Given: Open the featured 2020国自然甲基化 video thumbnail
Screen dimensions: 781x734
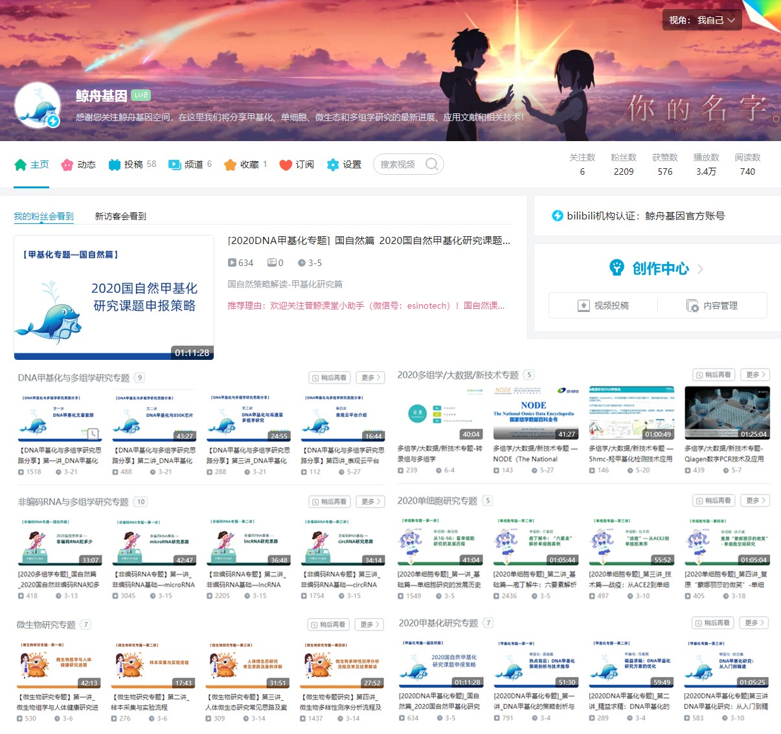Looking at the screenshot, I should tap(114, 297).
